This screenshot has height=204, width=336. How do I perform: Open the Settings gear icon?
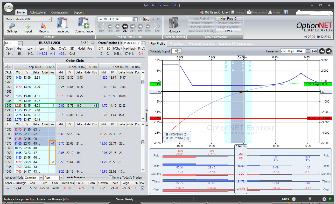[12, 26]
